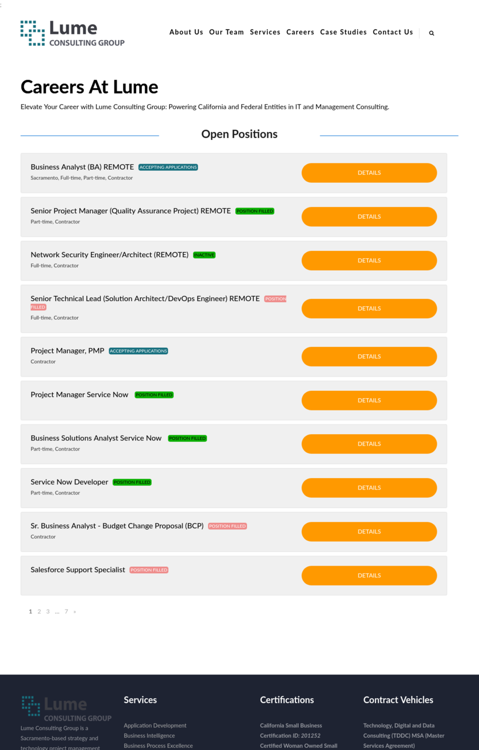The width and height of the screenshot is (479, 750).
Task: Go to page 2 of positions
Action: 39,612
